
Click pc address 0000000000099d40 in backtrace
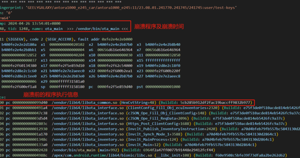point(30,103)
